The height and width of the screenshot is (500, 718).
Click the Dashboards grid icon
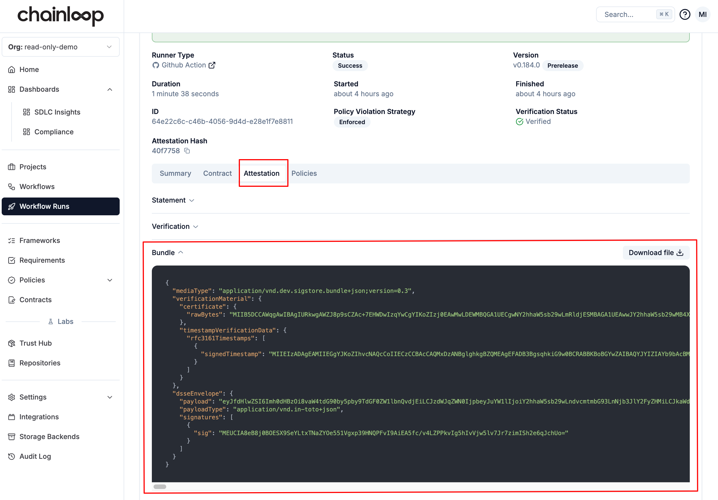click(12, 89)
